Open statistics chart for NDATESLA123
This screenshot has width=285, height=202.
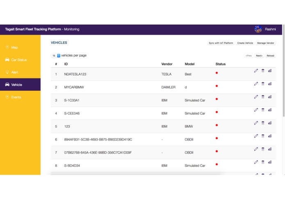point(270,71)
